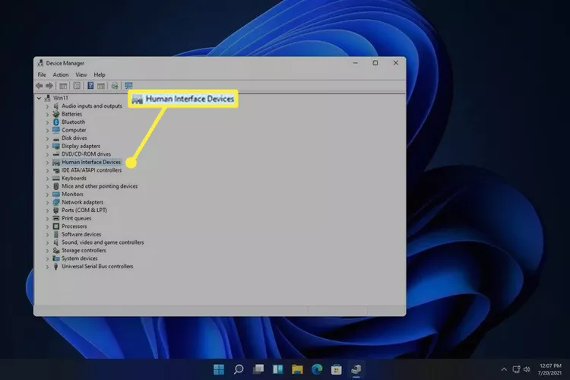Click the Mice category mouse icon

56,186
